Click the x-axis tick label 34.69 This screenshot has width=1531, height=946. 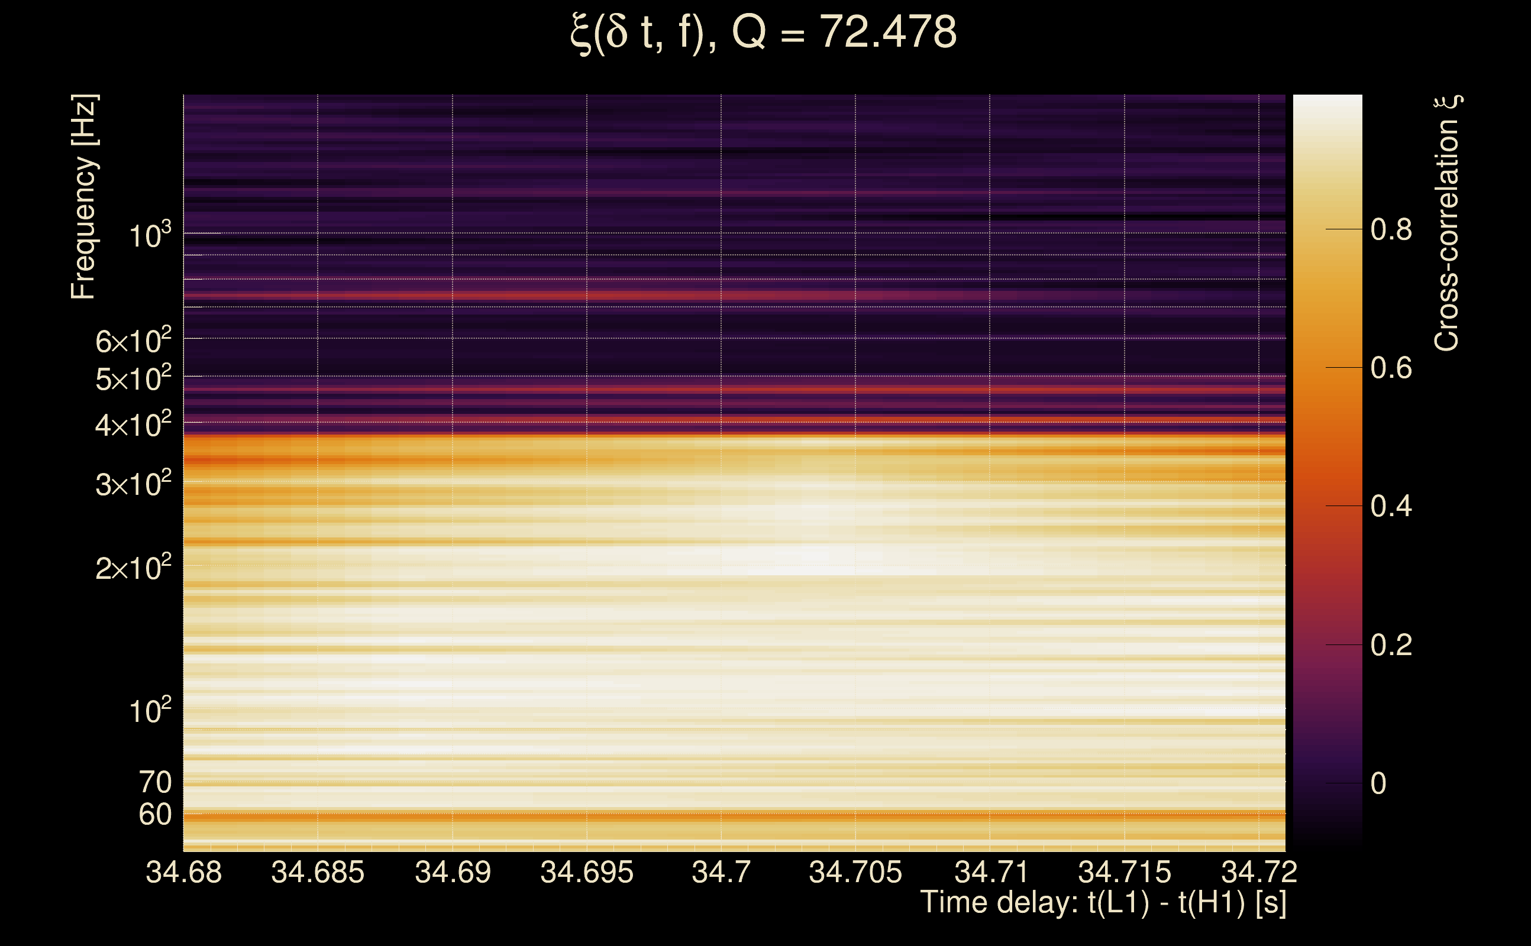(453, 872)
